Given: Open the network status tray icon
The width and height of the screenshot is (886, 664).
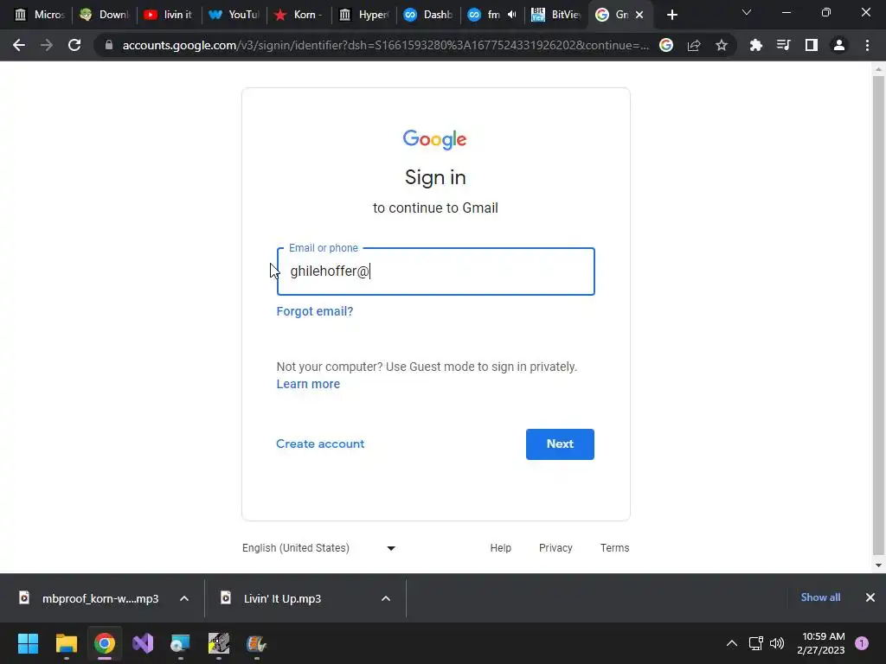Looking at the screenshot, I should pyautogui.click(x=755, y=643).
